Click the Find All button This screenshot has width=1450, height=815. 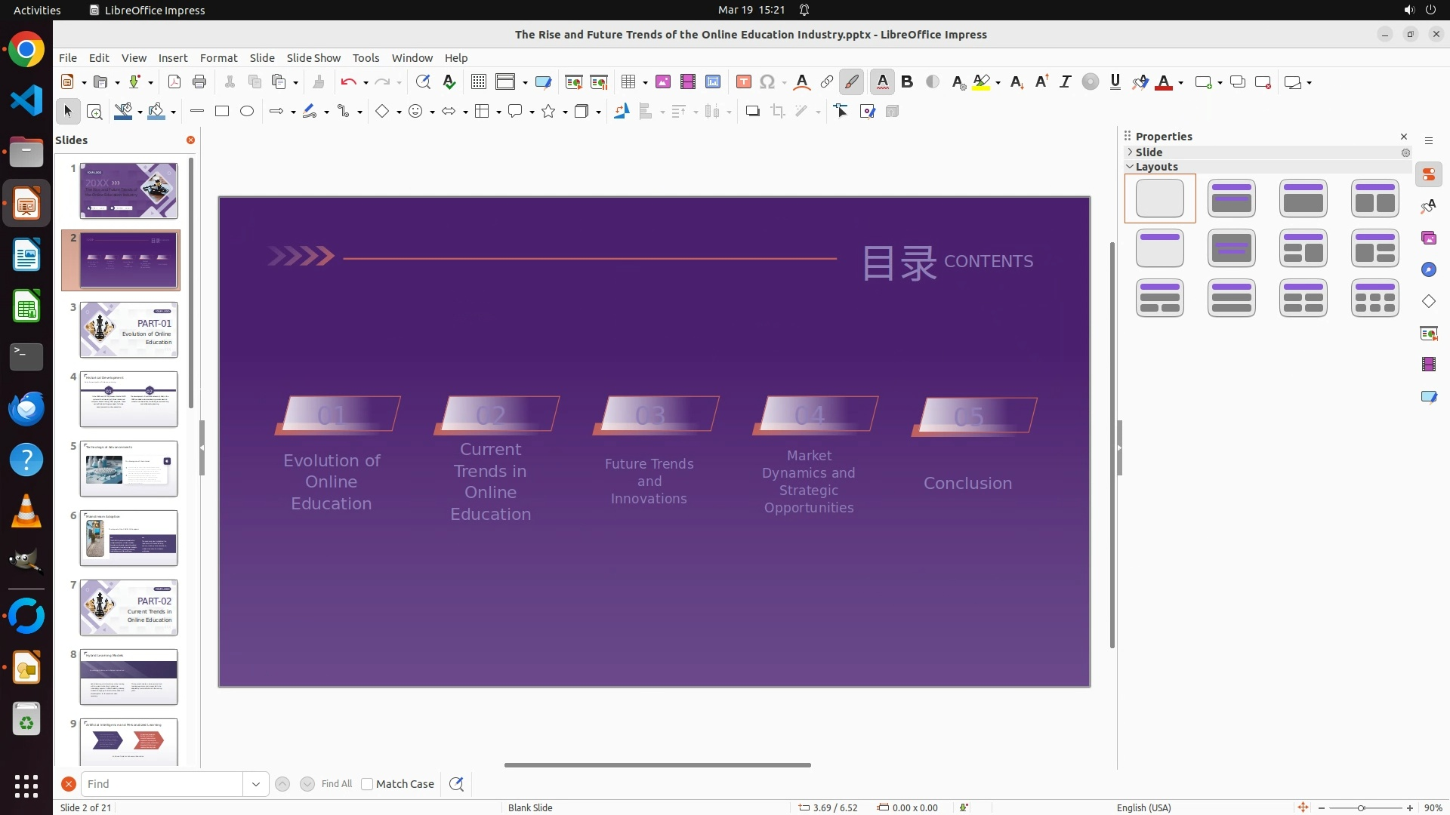point(336,784)
